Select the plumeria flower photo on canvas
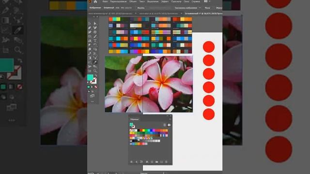Image resolution: width=310 pixels, height=174 pixels. point(149,84)
